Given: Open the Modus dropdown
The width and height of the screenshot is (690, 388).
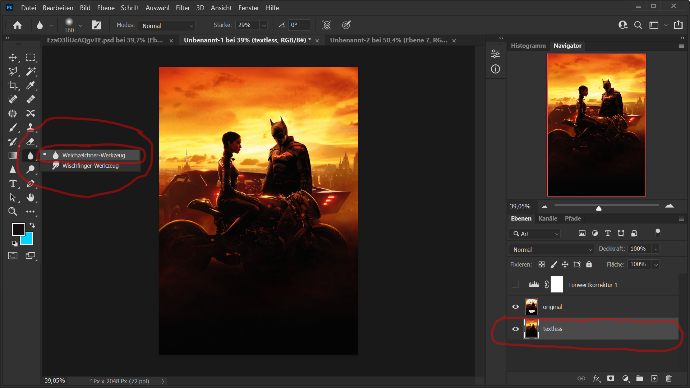Looking at the screenshot, I should click(x=167, y=26).
